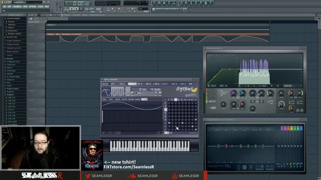Click the Twitter bird icon in the bottom banner
Image resolution: width=321 pixels, height=180 pixels.
[88, 175]
